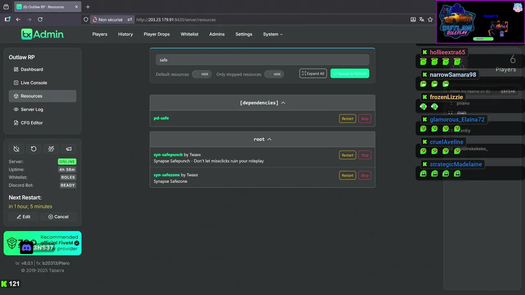Click the shield tracking protection icon
Screen dimensions: 525x295
86,20
